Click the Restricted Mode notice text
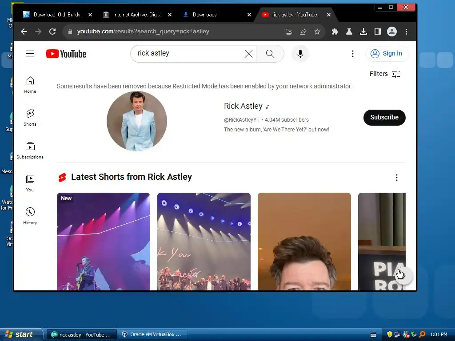This screenshot has width=455, height=341. [x=204, y=87]
